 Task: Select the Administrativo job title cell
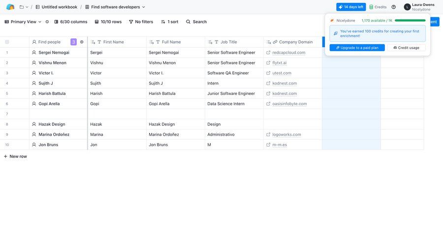[234, 135]
